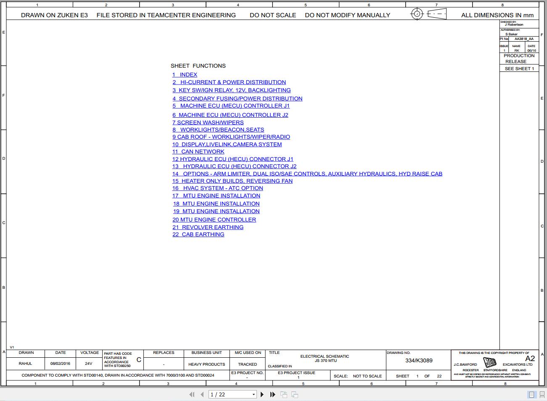The height and width of the screenshot is (401, 547).
Task: Open 9 CAB ROOF - WORKLIGHTS/WIPER/RADIO link
Action: (231, 137)
